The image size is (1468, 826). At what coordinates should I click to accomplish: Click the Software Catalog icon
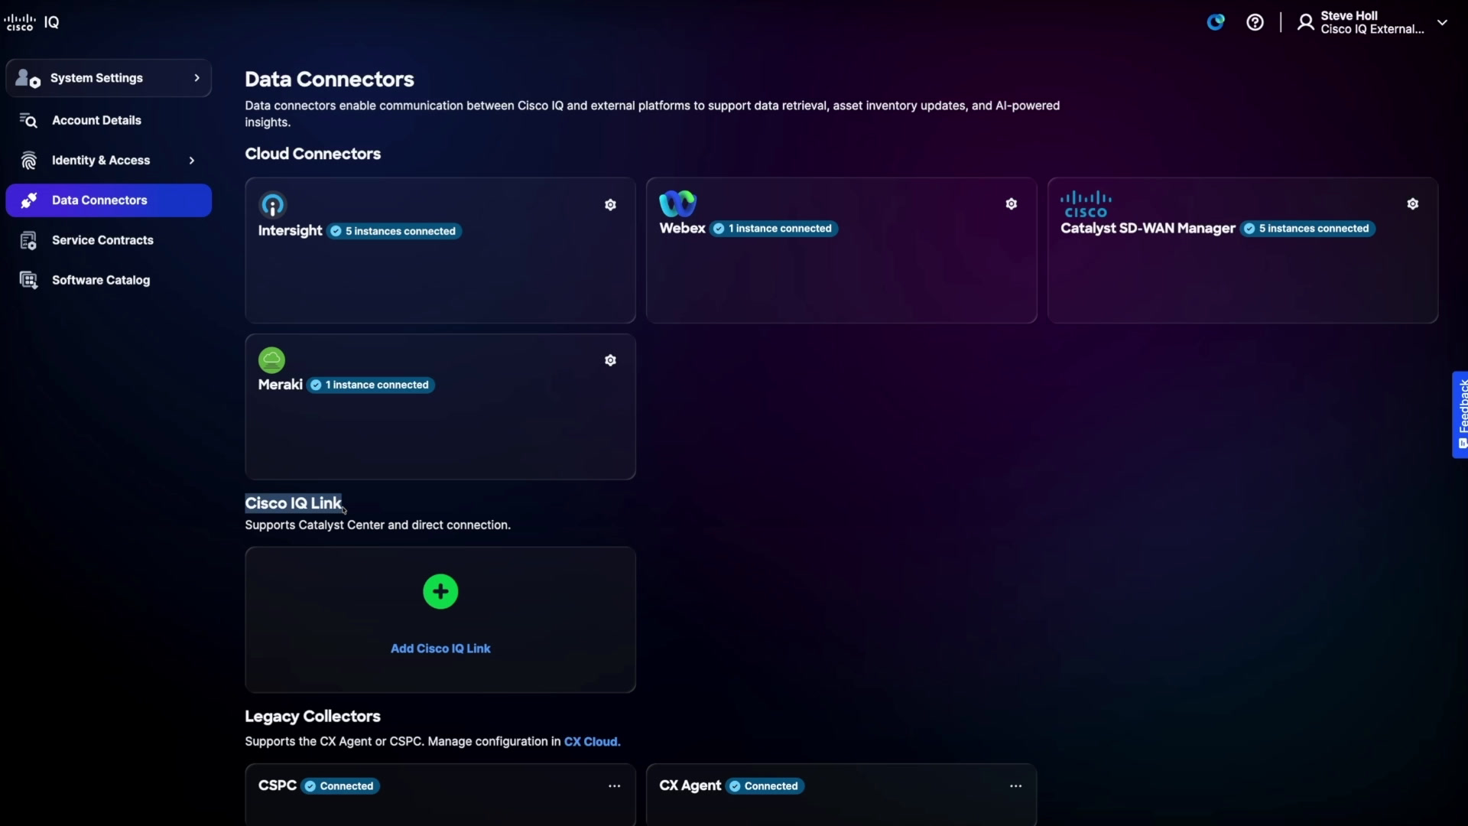[x=28, y=280]
